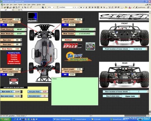Viewport: 151px width, 121px height.
Task: Toggle Bold formatting
Action: point(81,7)
